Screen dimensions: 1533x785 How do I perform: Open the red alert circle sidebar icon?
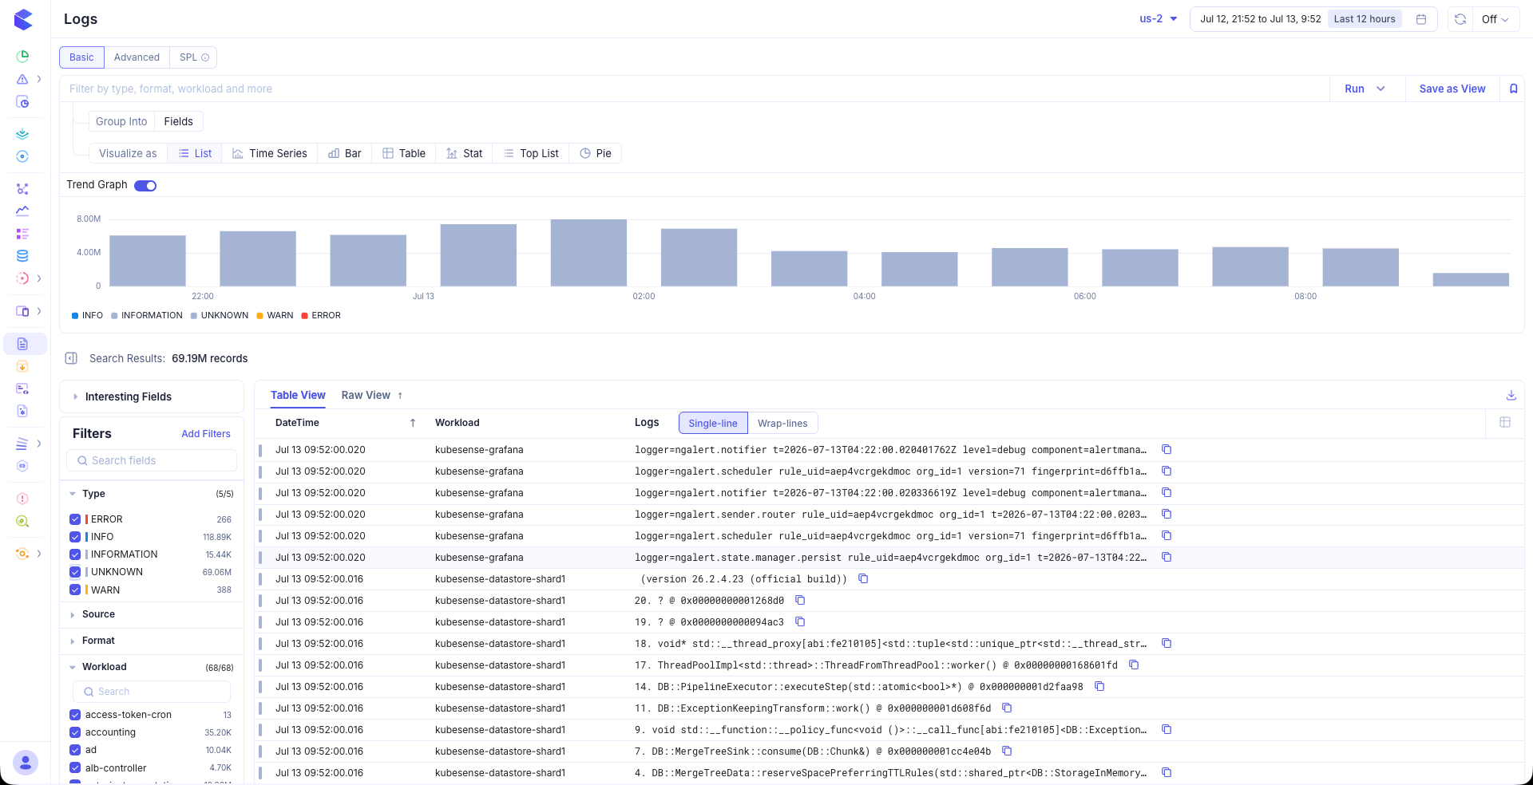pyautogui.click(x=22, y=499)
